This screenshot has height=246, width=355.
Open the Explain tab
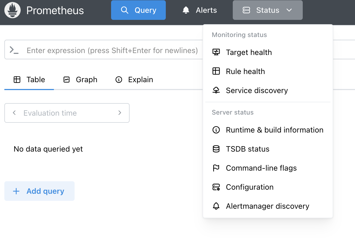click(x=134, y=79)
